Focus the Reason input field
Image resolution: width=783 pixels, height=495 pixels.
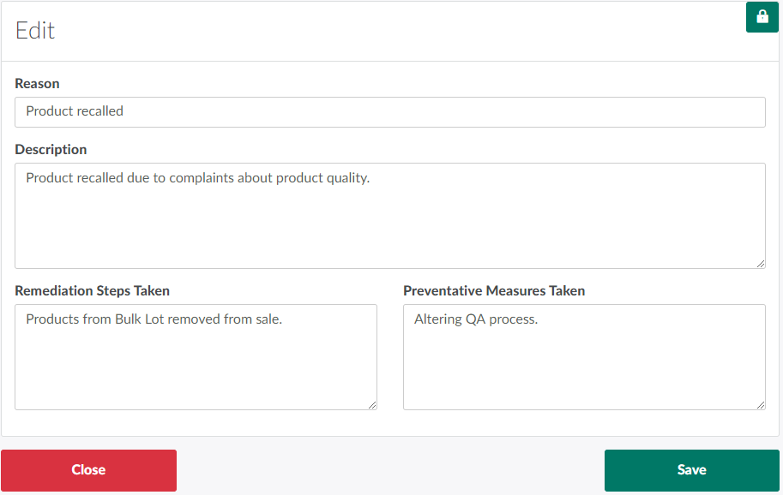[x=389, y=111]
